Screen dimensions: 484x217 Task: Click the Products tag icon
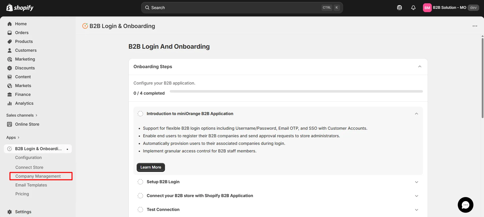point(10,41)
